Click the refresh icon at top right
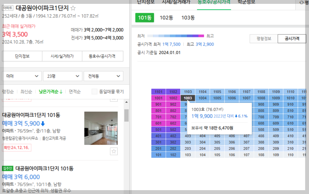 (x=302, y=2)
